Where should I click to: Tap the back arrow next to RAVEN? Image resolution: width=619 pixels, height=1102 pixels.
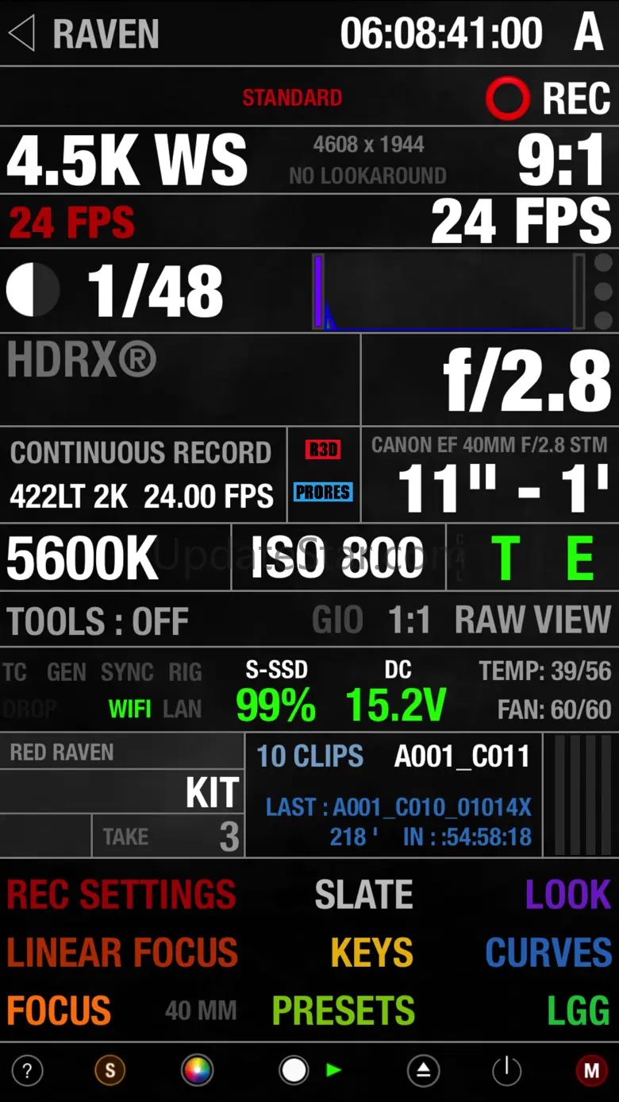(x=22, y=33)
